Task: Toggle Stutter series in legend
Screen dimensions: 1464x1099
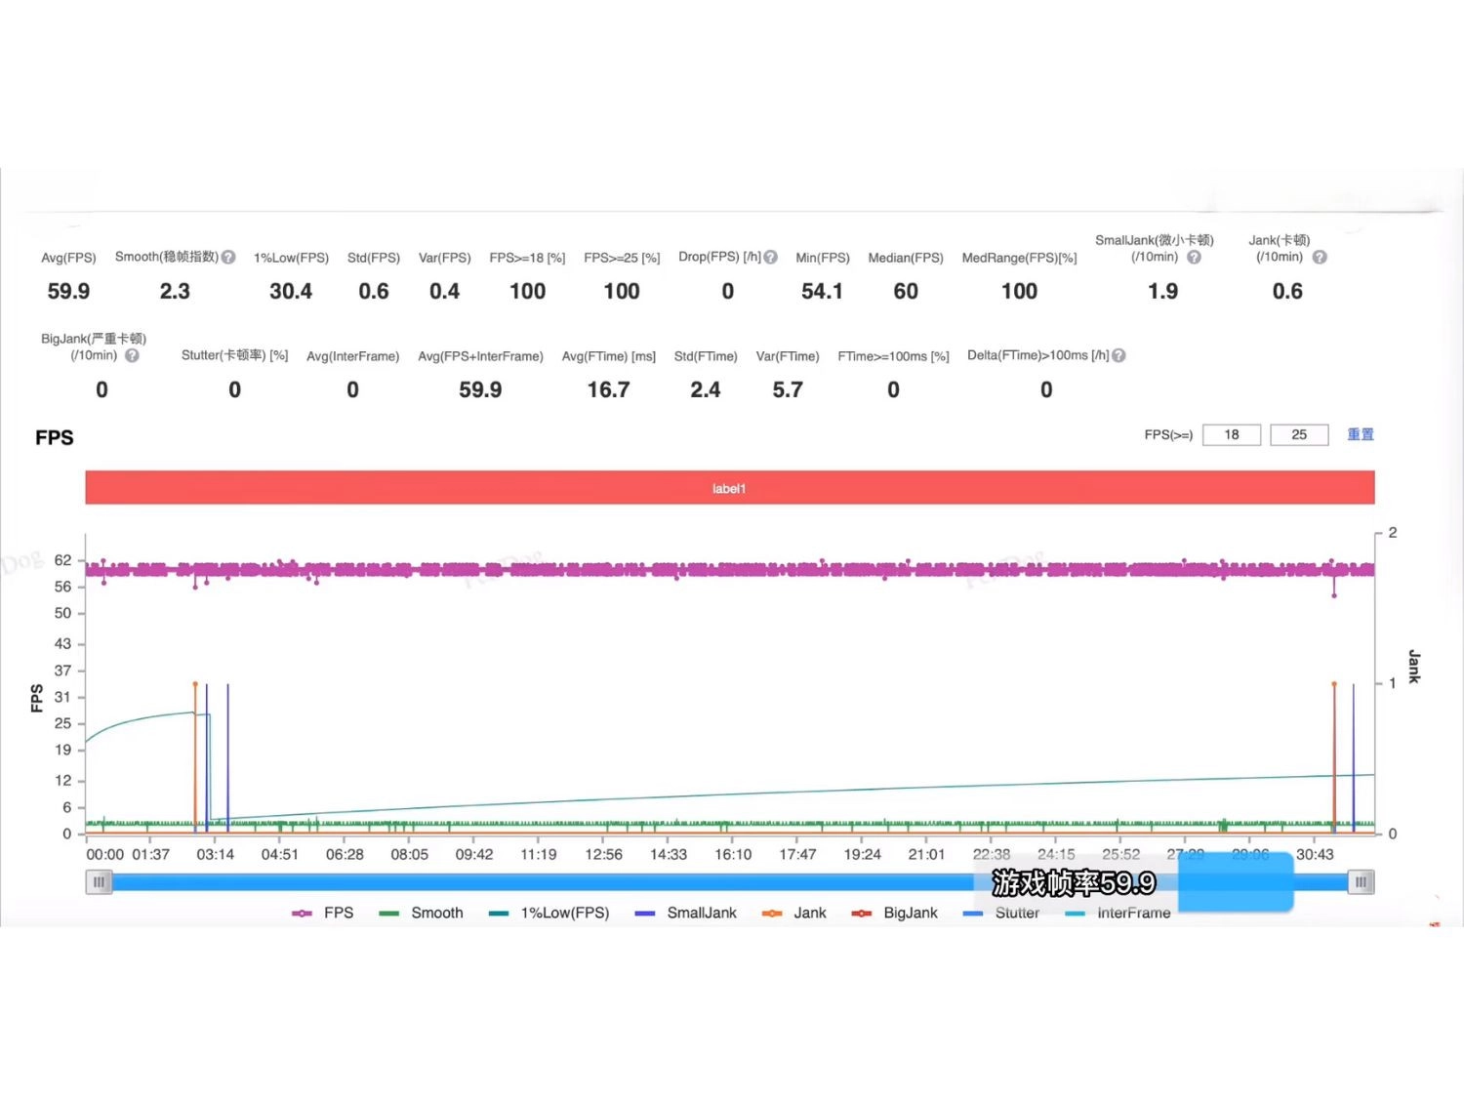Action: [x=1000, y=913]
